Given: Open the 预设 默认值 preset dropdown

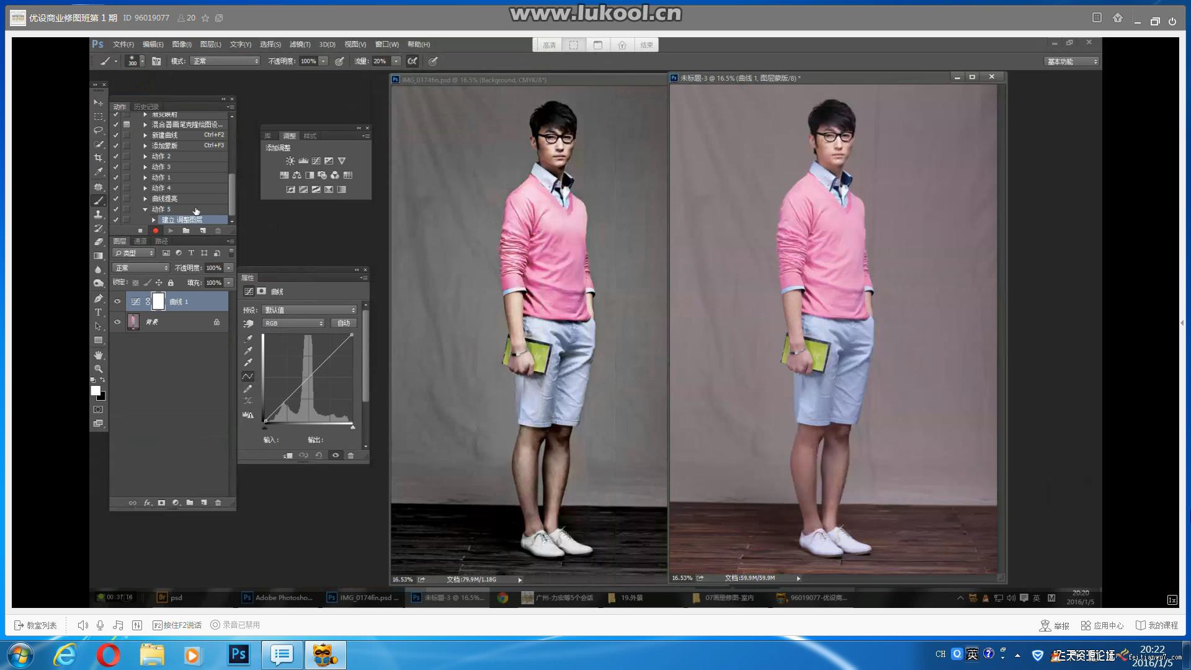Looking at the screenshot, I should pyautogui.click(x=310, y=310).
